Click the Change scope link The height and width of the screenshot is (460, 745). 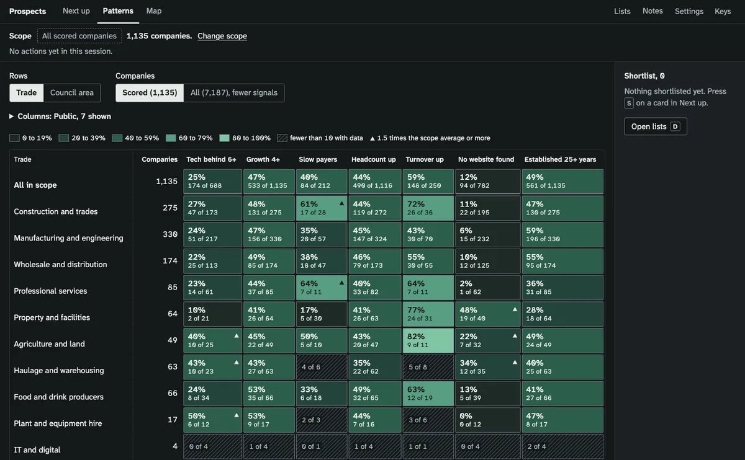[x=222, y=36]
